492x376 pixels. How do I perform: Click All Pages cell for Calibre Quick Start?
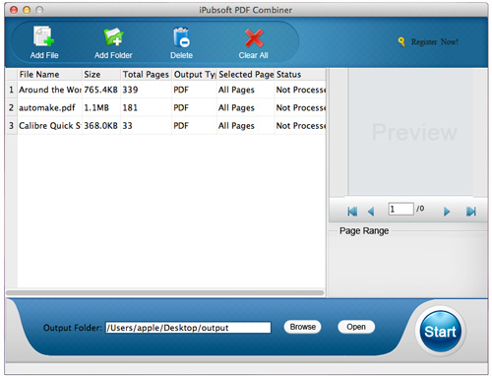tap(246, 126)
